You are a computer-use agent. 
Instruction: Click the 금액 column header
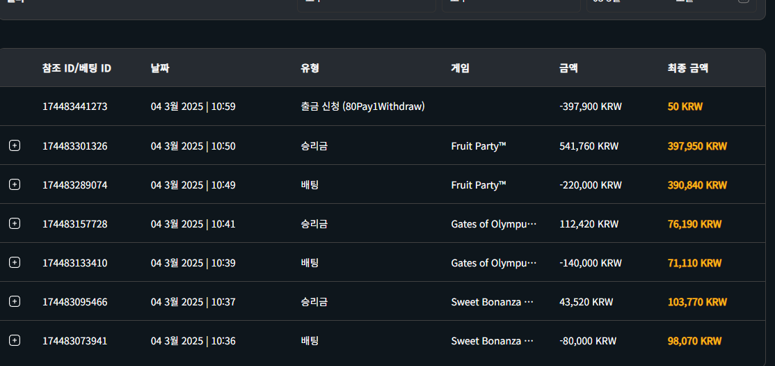568,68
